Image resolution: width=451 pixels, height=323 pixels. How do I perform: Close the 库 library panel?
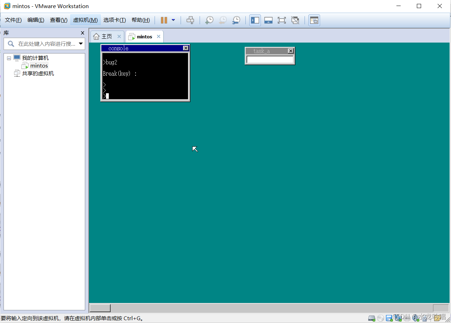[82, 33]
